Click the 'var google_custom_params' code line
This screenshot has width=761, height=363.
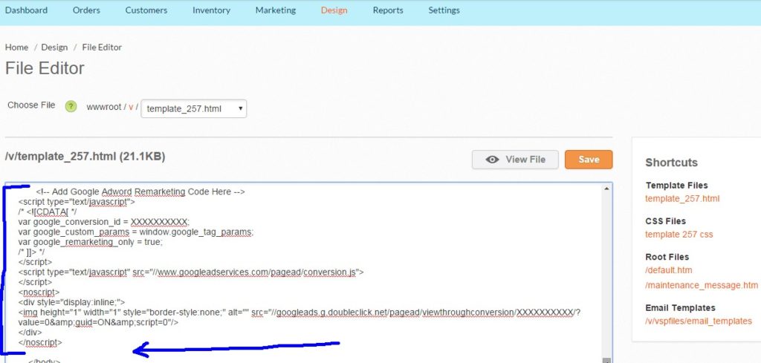[136, 232]
